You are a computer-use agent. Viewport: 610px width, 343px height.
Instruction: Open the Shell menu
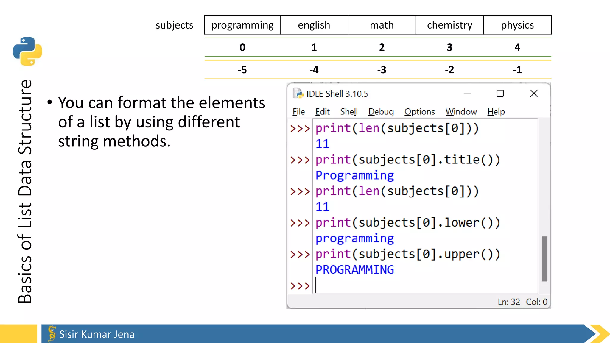[x=349, y=112]
